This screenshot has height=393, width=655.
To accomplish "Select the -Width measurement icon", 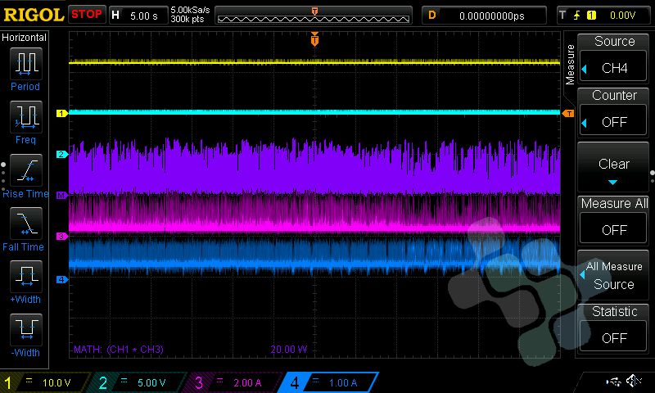I will coord(25,330).
